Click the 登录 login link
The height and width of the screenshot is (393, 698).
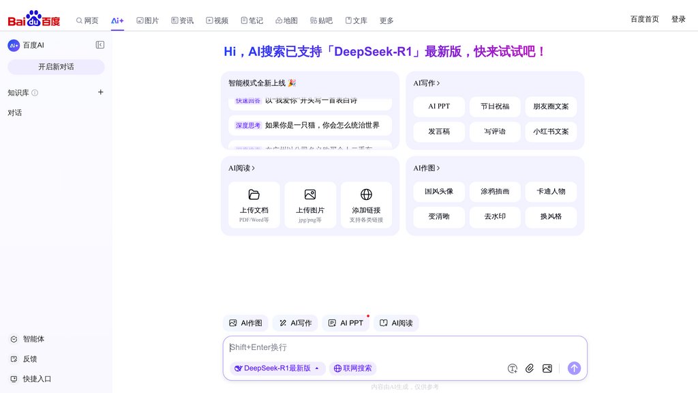click(678, 19)
